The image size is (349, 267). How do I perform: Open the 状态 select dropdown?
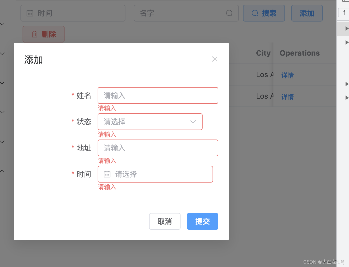pos(150,122)
